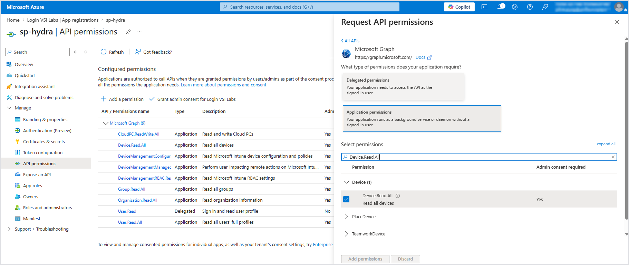Click the Manifest icon in sidebar
This screenshot has width=629, height=265.
tap(18, 219)
